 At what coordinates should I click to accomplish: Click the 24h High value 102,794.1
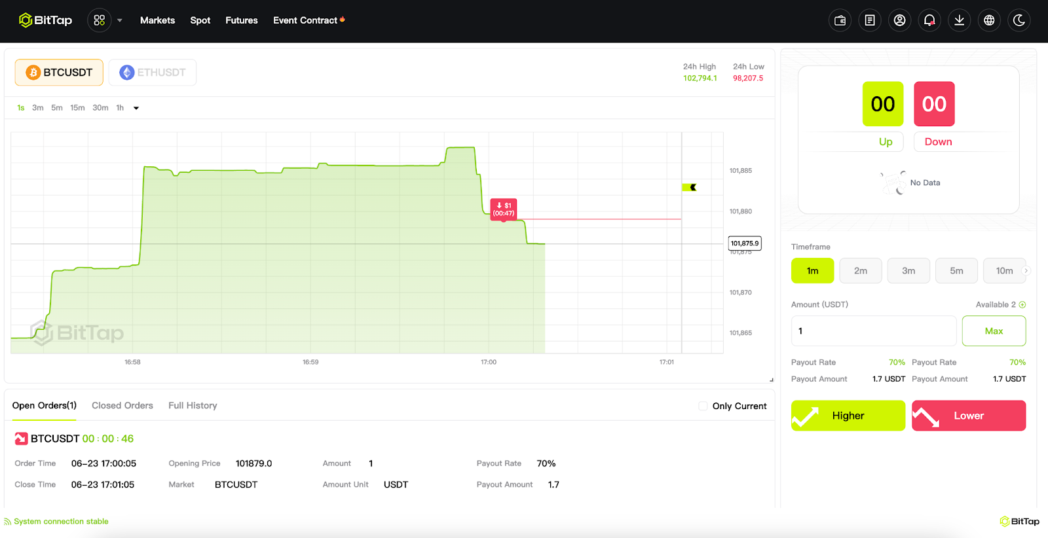coord(700,79)
